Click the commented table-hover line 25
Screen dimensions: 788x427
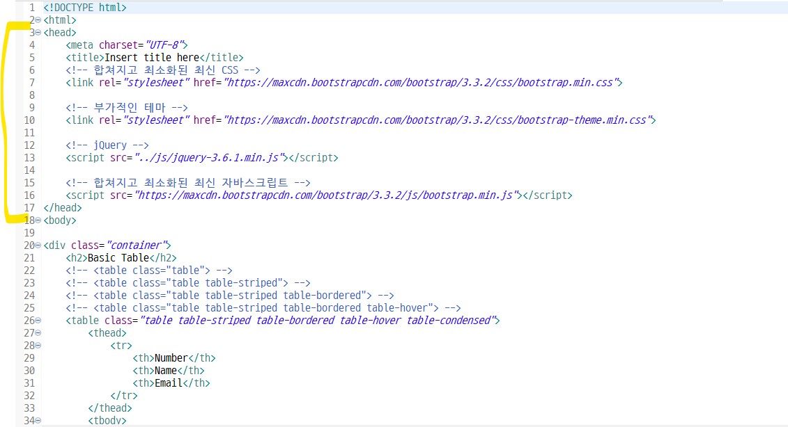click(263, 307)
